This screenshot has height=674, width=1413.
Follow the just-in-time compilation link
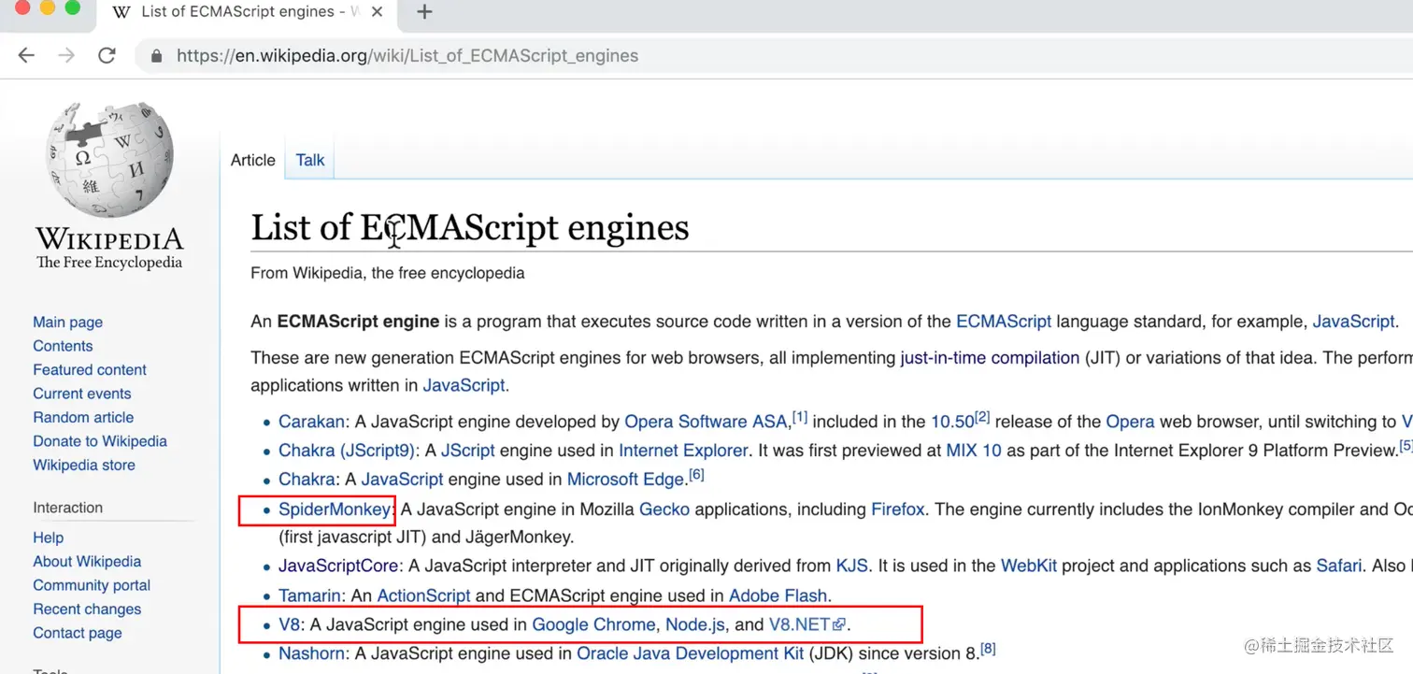990,358
